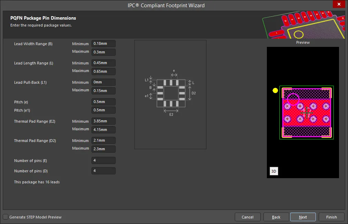Go to previous page with Back

pyautogui.click(x=276, y=217)
